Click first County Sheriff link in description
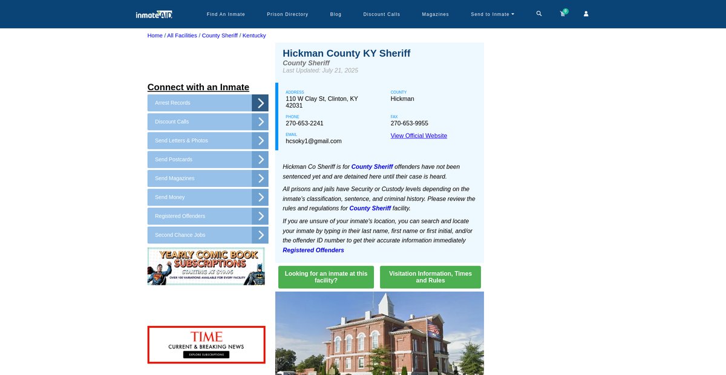Screen dimensions: 726x375 (x=372, y=166)
